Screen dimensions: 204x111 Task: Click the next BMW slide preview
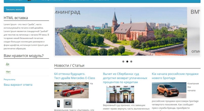click(194, 31)
